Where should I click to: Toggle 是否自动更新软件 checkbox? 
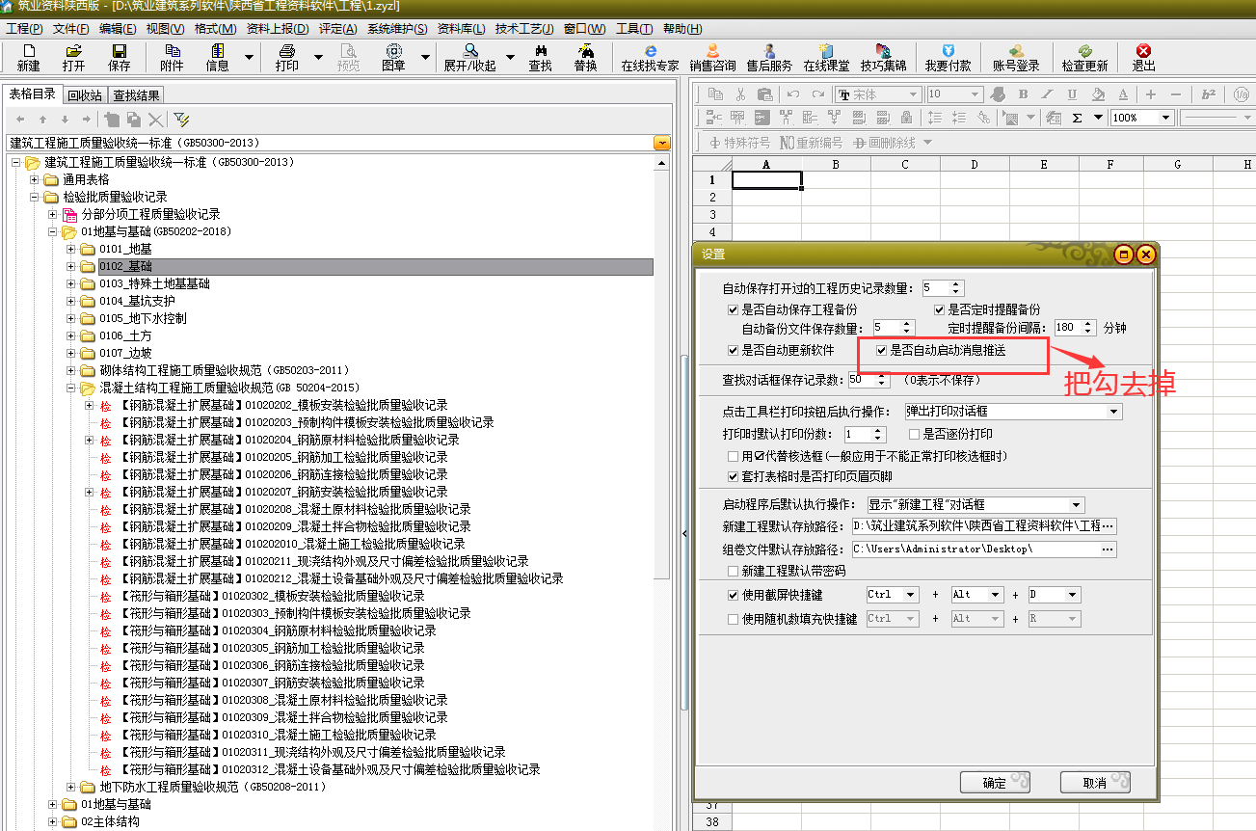point(735,350)
